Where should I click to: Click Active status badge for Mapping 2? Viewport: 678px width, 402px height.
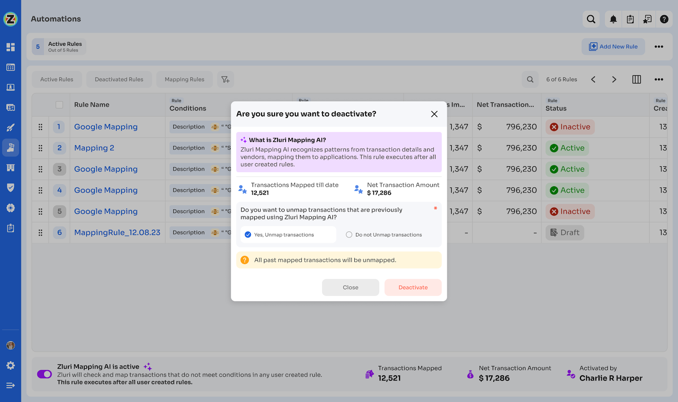click(x=567, y=148)
